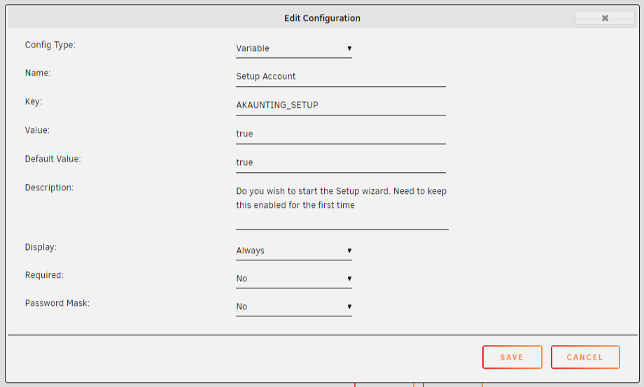Open the Config Type dropdown showing Variable
This screenshot has width=644, height=387.
(x=294, y=48)
